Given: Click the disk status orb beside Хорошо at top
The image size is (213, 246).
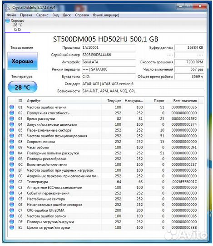Looking at the screenshot, I should click(x=8, y=20).
